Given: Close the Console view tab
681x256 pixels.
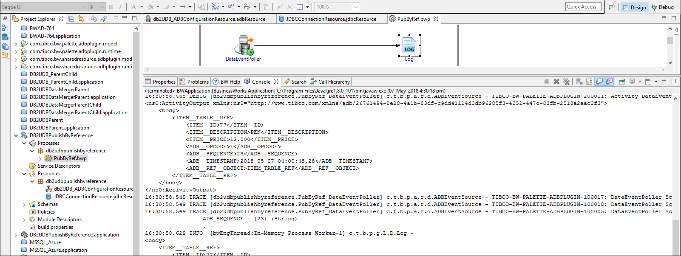Looking at the screenshot, I should point(276,82).
